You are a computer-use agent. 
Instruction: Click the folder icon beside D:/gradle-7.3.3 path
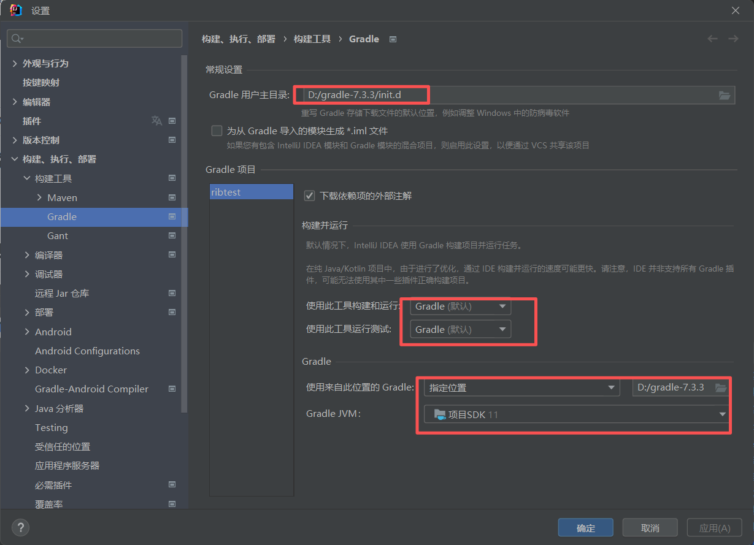[x=721, y=387]
